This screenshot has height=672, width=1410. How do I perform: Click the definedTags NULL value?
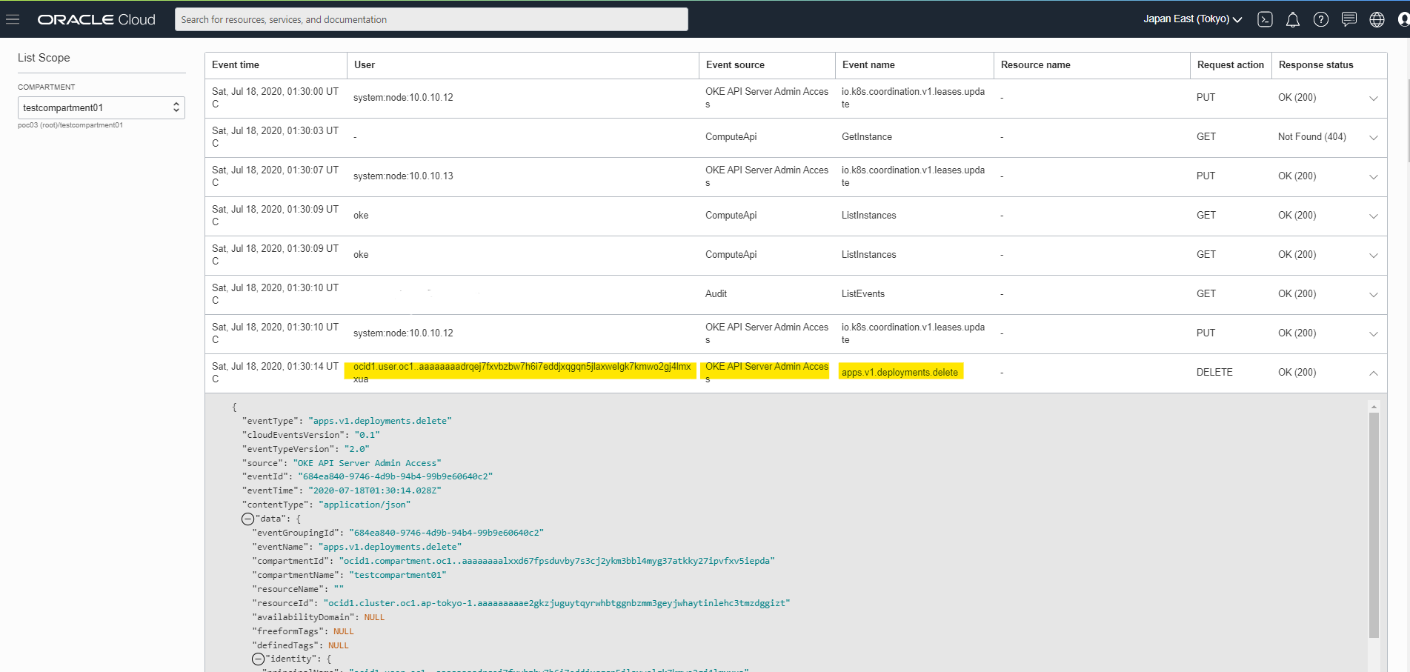pos(339,645)
